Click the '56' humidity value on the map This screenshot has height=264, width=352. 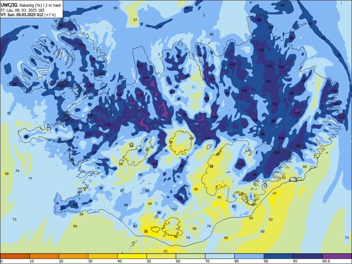(x=226, y=238)
